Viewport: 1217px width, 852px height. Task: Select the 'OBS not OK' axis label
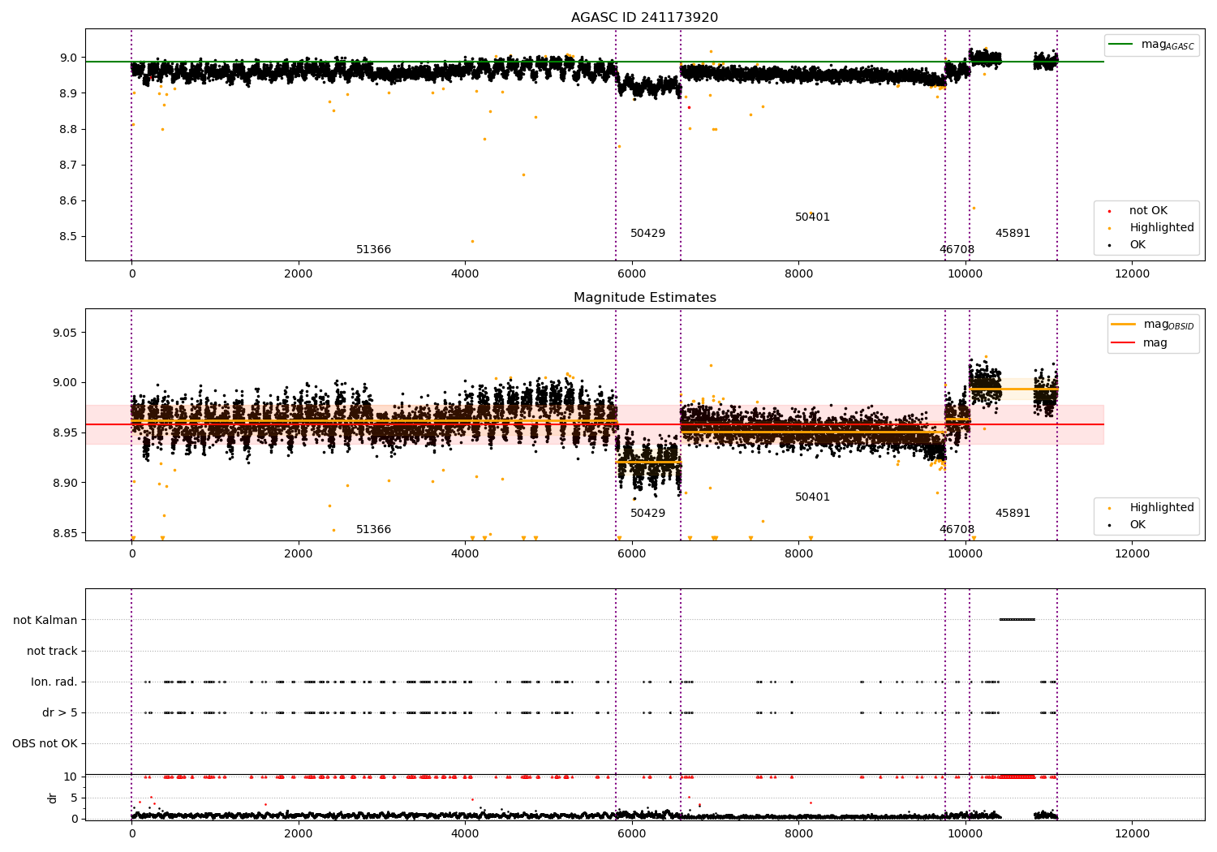[x=45, y=743]
